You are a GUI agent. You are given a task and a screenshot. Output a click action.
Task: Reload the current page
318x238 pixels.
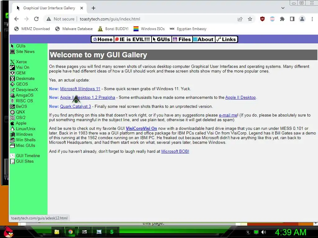coord(36,19)
